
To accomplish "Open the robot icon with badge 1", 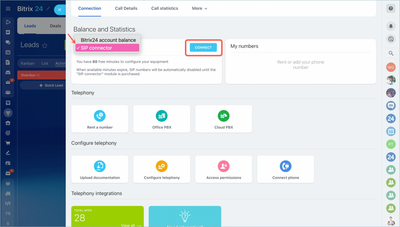I will [8, 173].
